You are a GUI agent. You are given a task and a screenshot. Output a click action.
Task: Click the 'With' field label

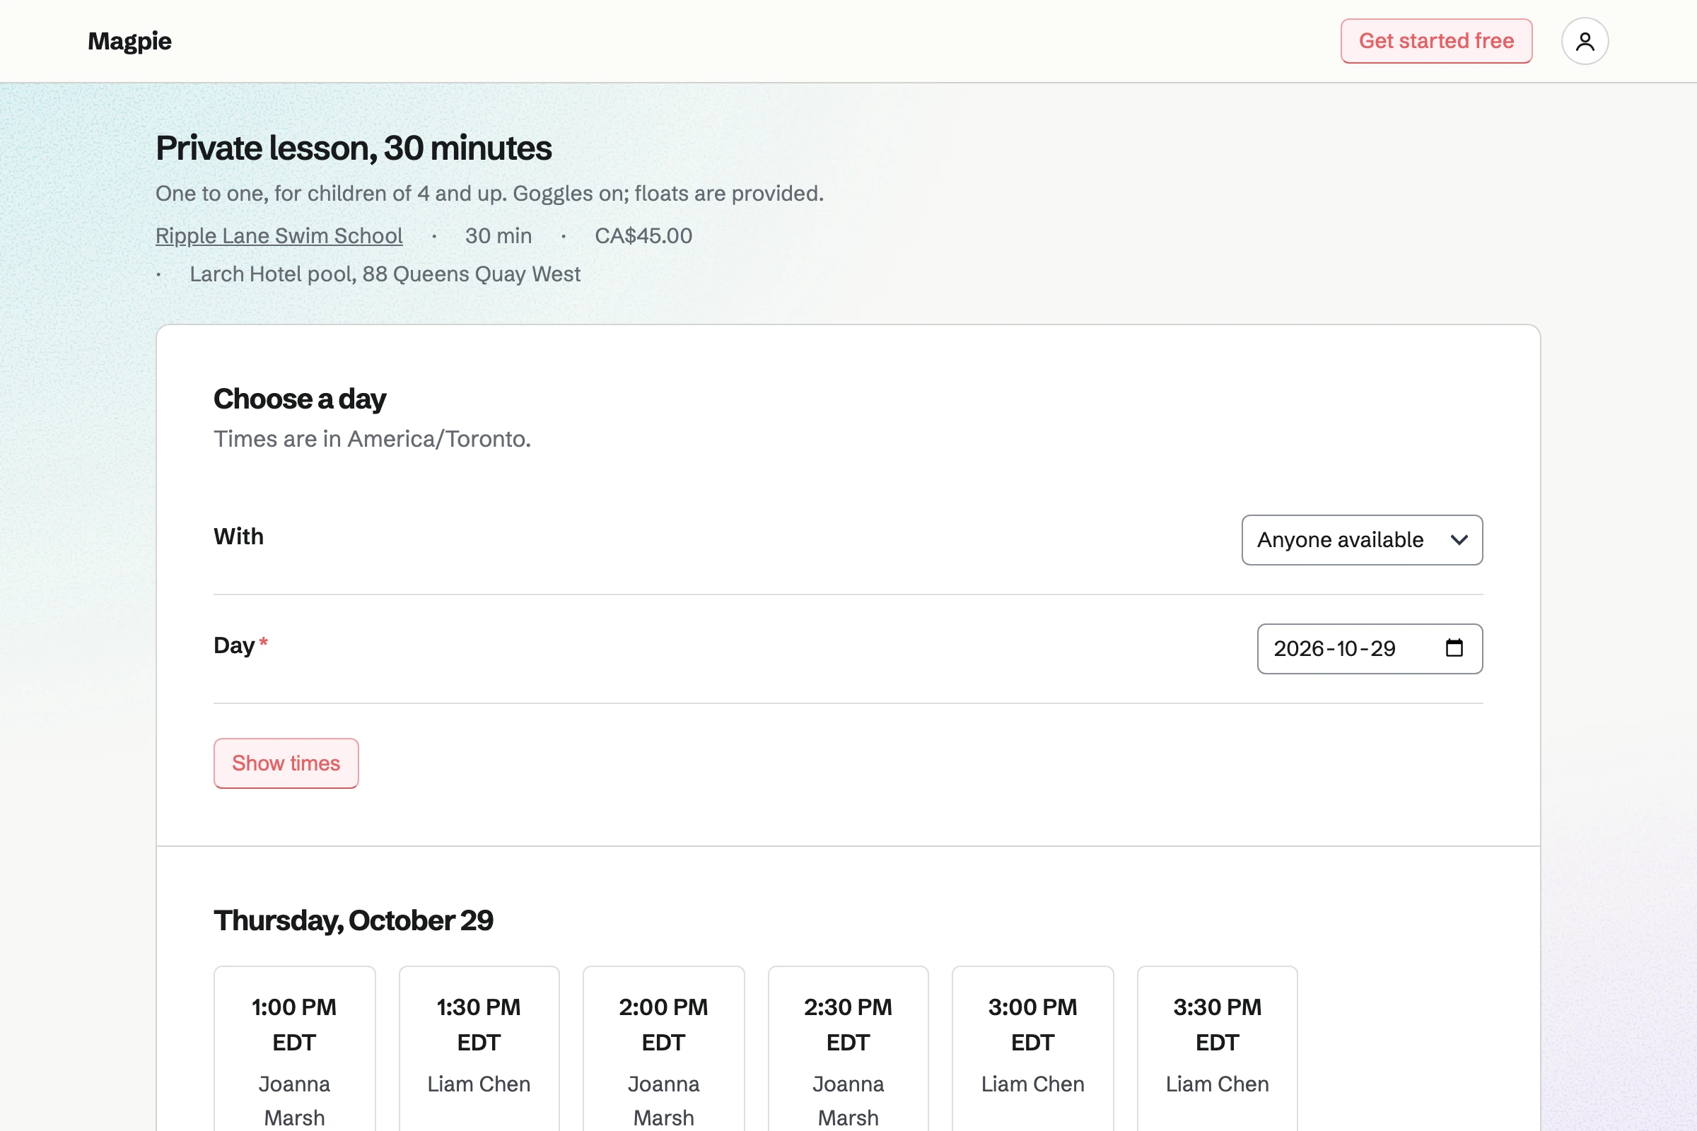pyautogui.click(x=239, y=537)
